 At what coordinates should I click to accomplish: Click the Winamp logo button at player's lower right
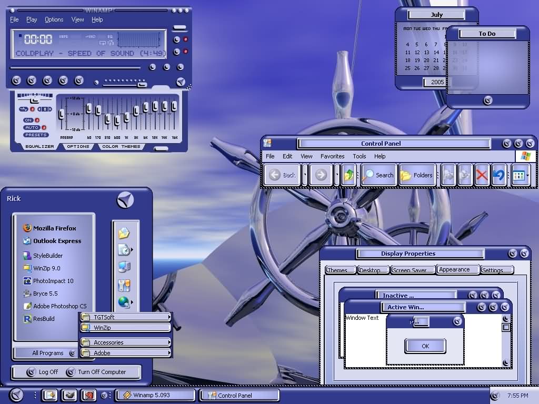(181, 82)
